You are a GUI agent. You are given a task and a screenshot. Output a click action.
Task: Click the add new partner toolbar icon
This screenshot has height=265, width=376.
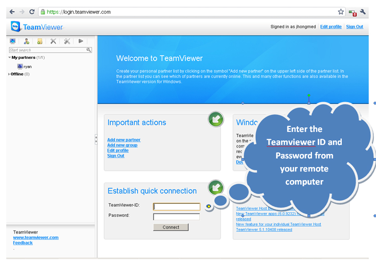(x=27, y=41)
